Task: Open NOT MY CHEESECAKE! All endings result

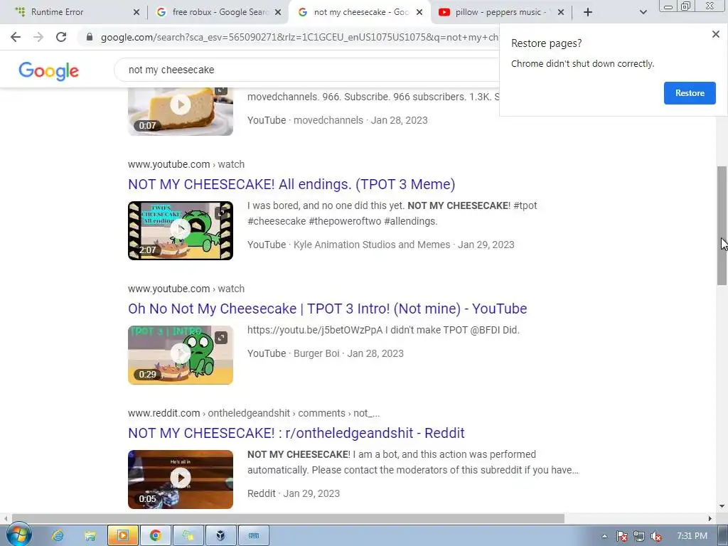Action: pyautogui.click(x=291, y=184)
